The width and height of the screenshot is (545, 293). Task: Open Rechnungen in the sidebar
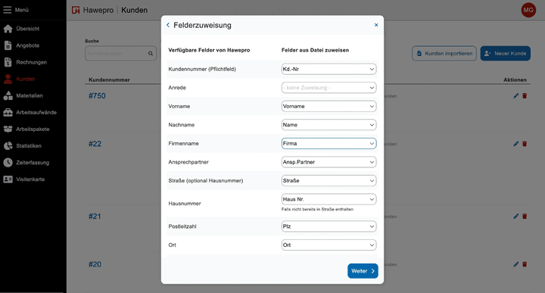coord(31,62)
